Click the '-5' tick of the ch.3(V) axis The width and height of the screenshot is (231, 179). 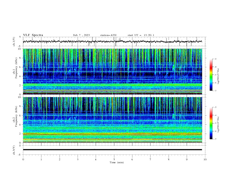[20, 155]
